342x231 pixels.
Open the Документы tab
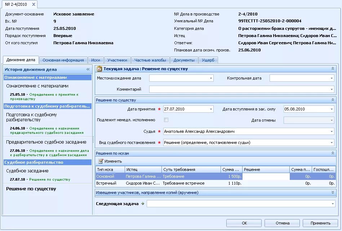pos(184,60)
